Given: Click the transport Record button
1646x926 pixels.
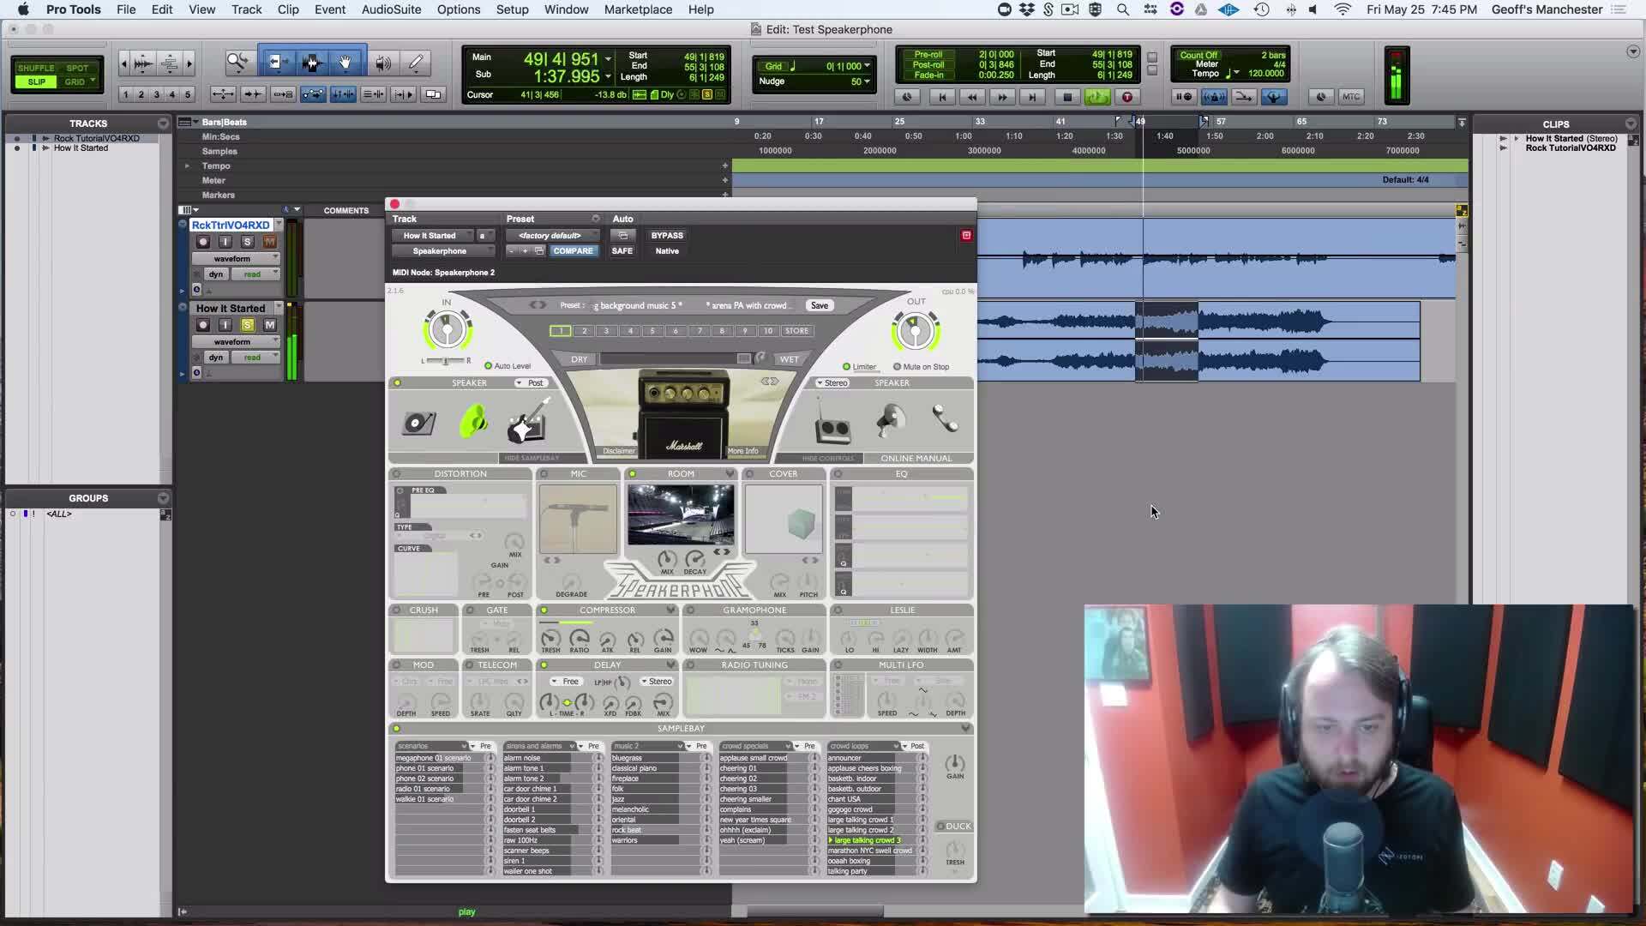Looking at the screenshot, I should [x=1127, y=97].
